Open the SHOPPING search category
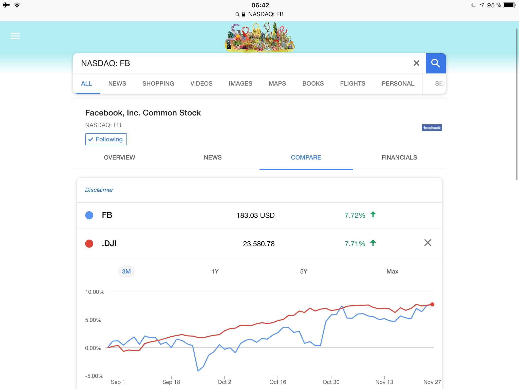Screen dimensions: 519x389 pyautogui.click(x=158, y=84)
